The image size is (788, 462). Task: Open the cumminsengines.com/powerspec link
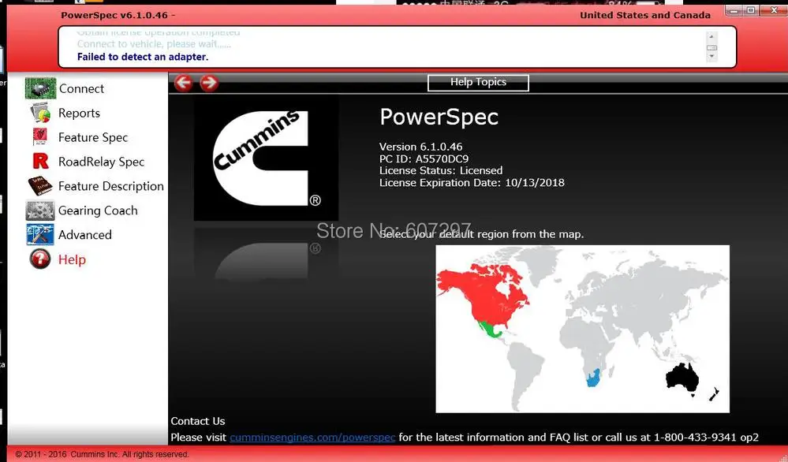pyautogui.click(x=312, y=438)
